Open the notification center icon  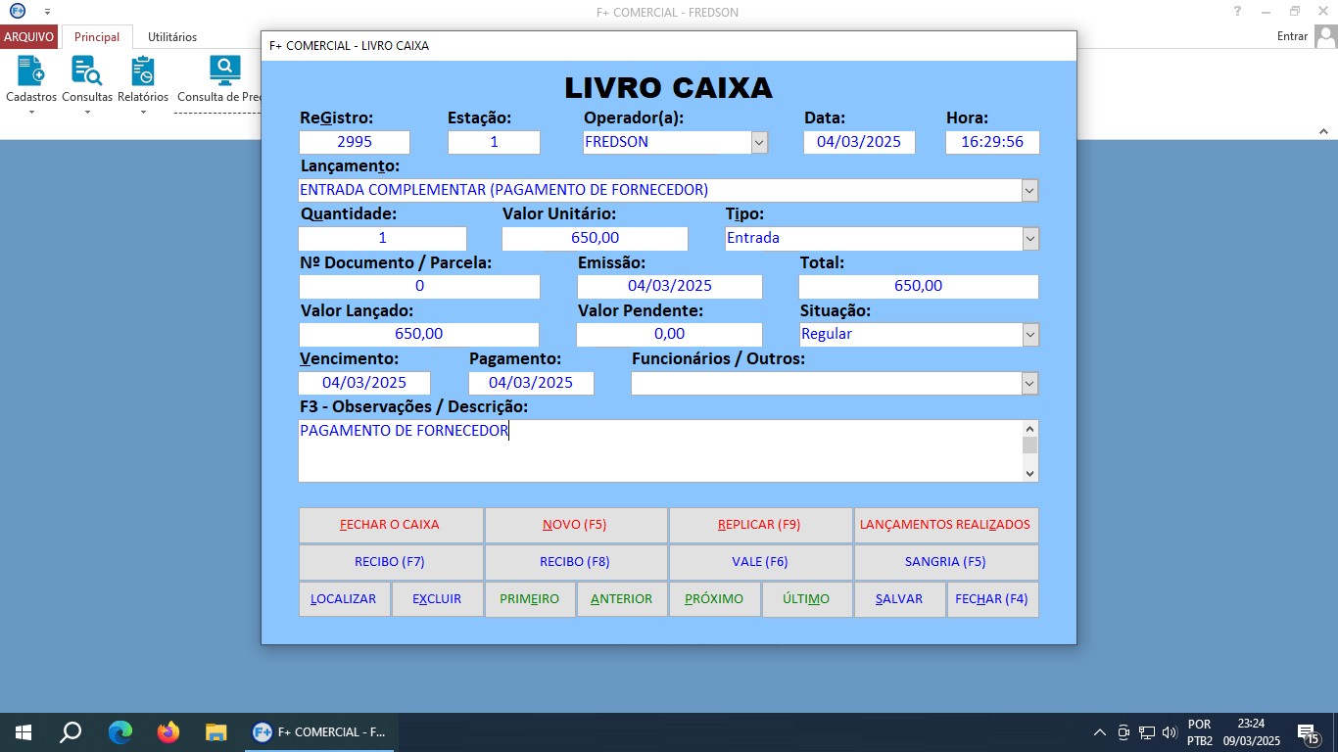pos(1308,732)
